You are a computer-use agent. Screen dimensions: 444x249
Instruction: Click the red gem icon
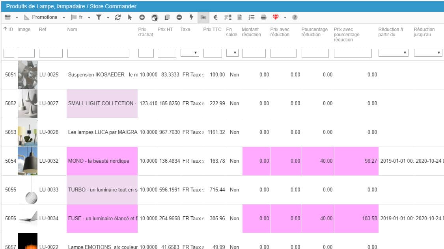point(276,17)
